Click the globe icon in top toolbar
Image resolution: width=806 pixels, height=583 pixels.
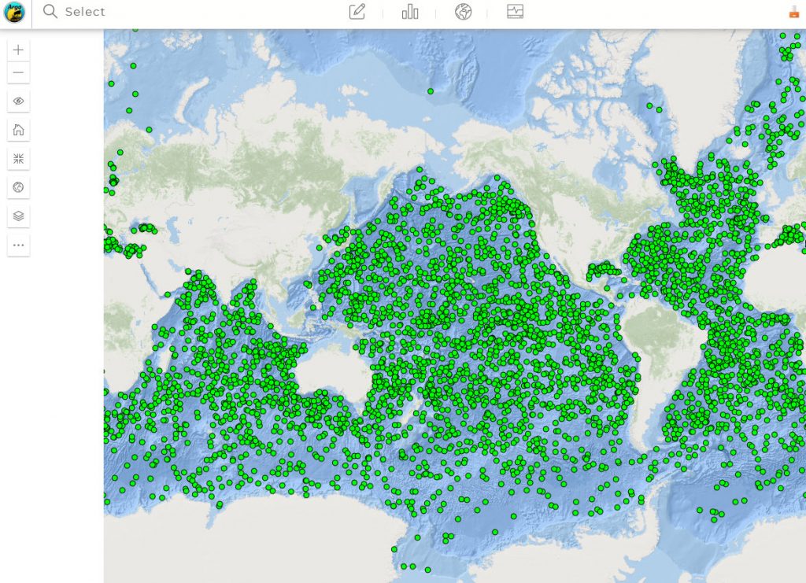tap(463, 12)
